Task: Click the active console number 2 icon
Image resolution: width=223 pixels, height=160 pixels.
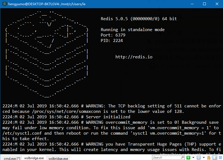Action: tap(199, 158)
